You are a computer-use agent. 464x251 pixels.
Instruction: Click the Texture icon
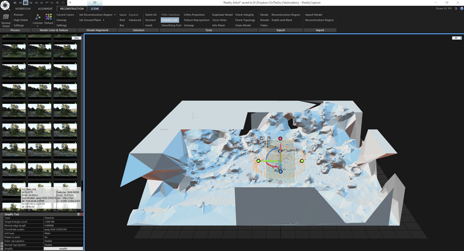point(49,19)
